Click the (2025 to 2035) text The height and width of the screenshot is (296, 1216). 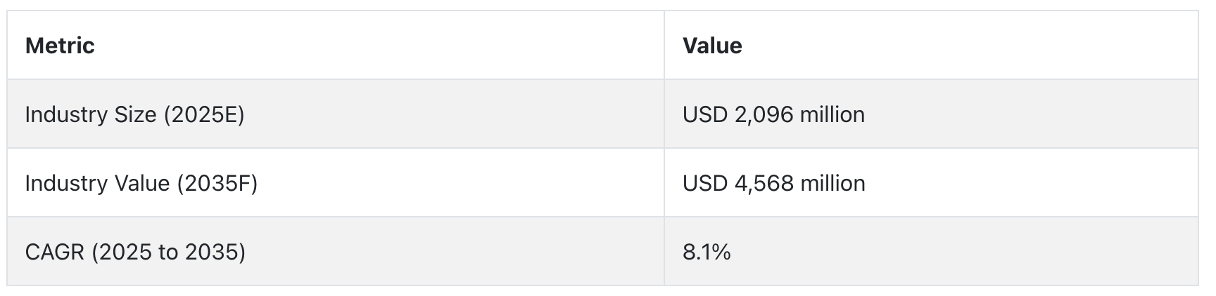(168, 252)
